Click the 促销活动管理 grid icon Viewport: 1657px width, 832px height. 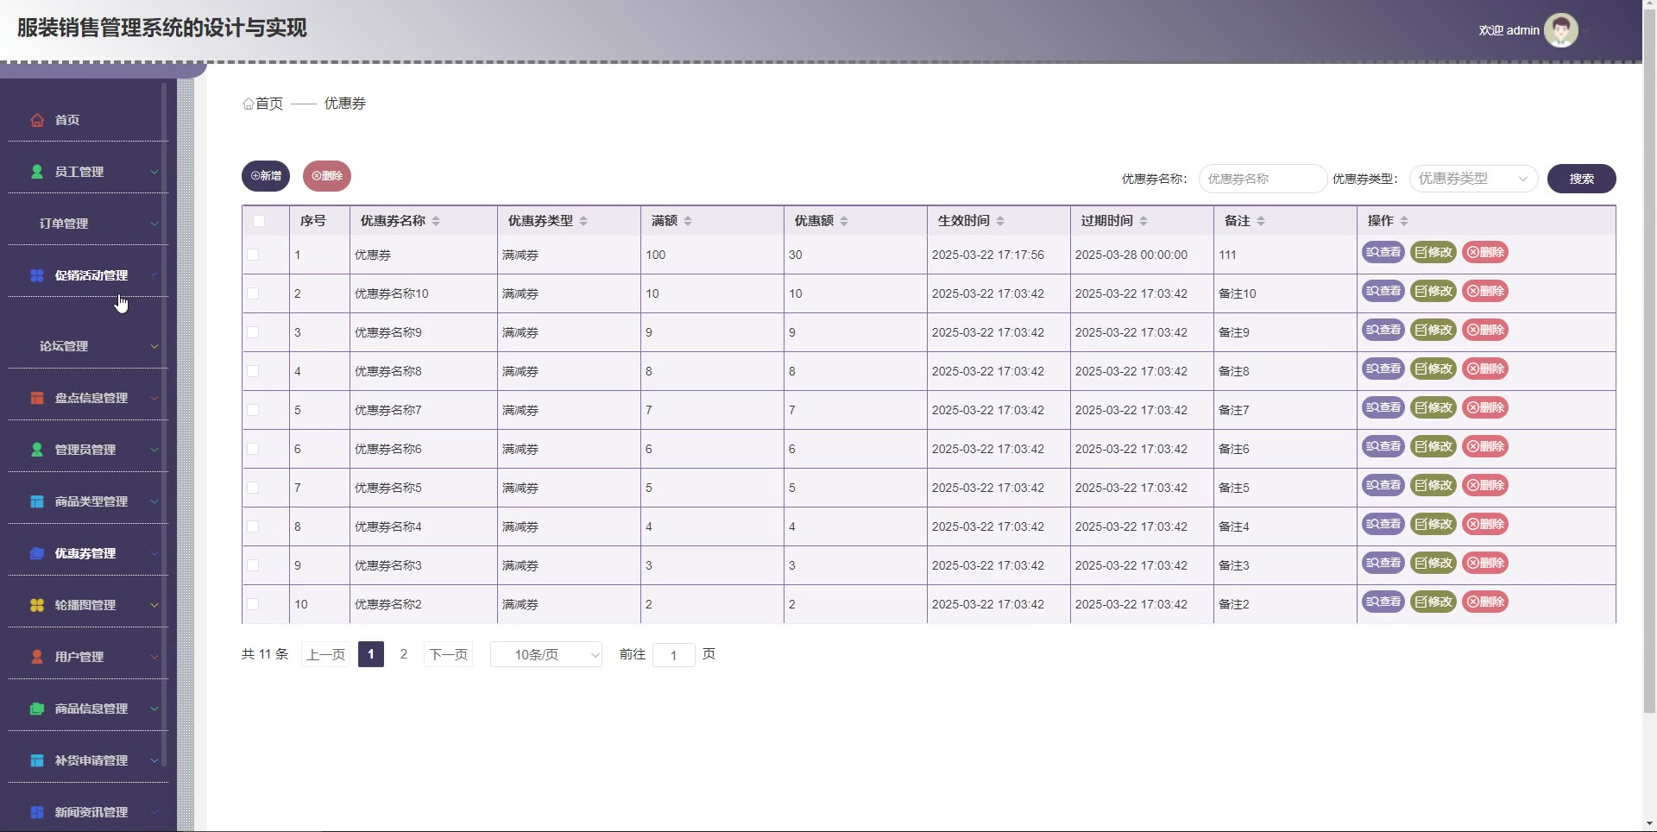point(37,275)
